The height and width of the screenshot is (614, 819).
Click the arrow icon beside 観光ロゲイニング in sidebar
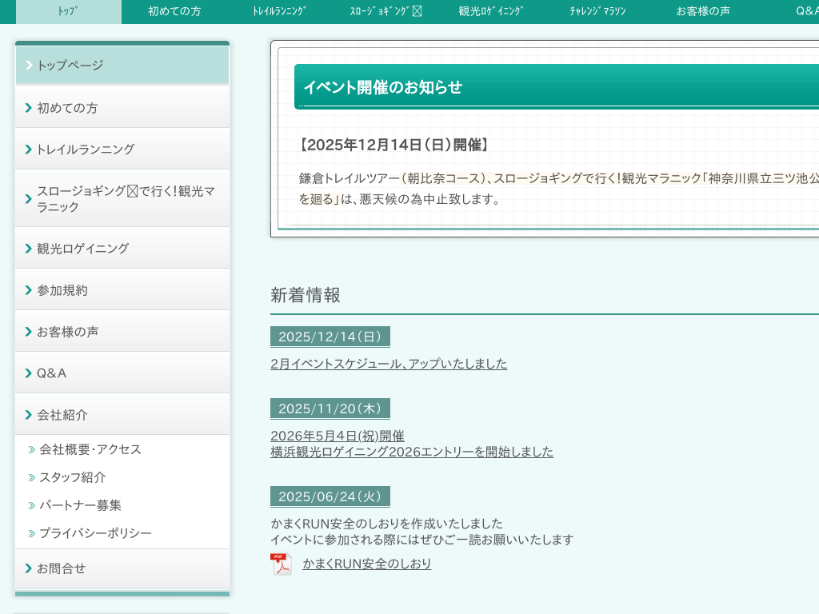point(29,249)
